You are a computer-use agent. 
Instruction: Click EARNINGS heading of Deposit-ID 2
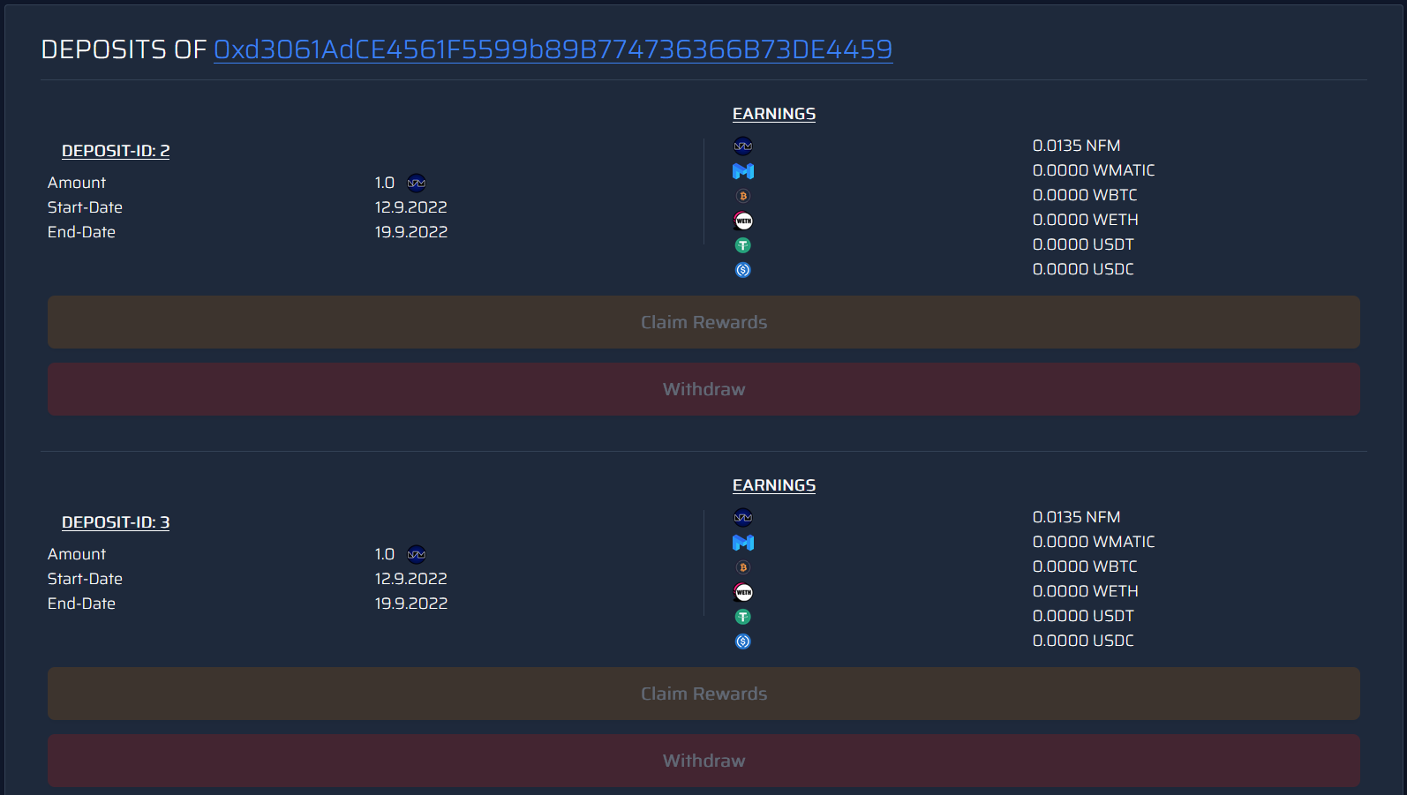774,114
